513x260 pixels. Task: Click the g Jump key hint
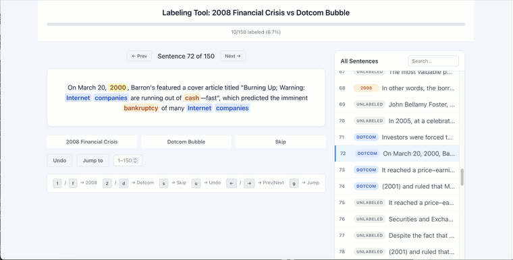[294, 183]
